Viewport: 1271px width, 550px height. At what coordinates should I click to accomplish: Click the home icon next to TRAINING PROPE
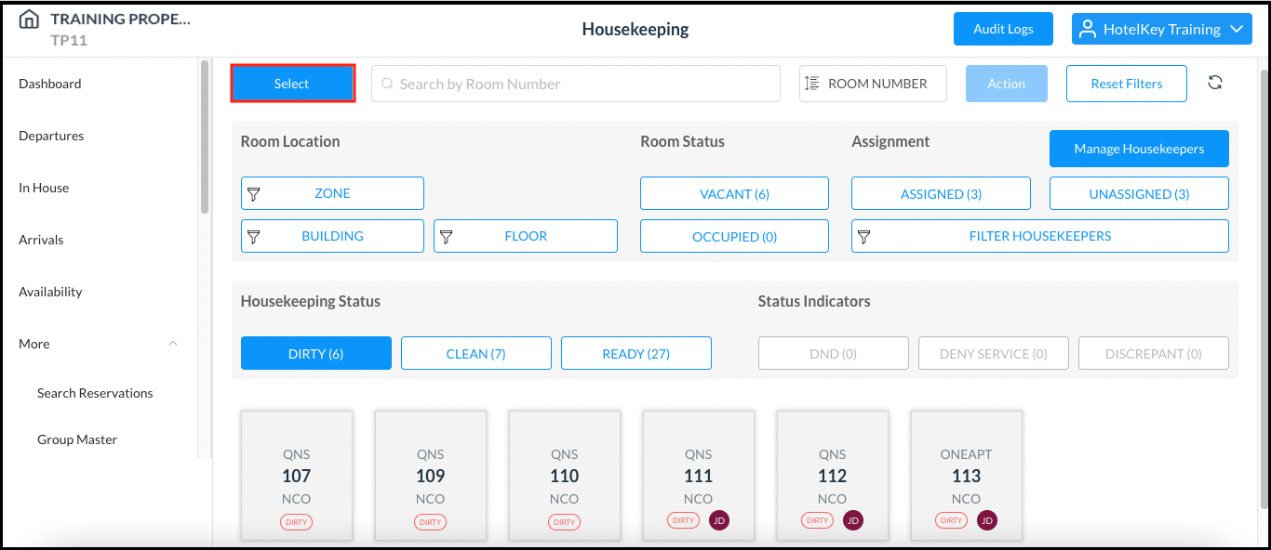[28, 19]
